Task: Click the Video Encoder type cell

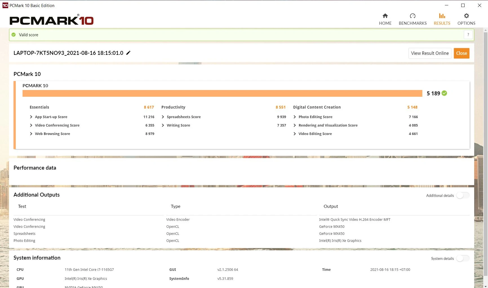Action: 178,219
